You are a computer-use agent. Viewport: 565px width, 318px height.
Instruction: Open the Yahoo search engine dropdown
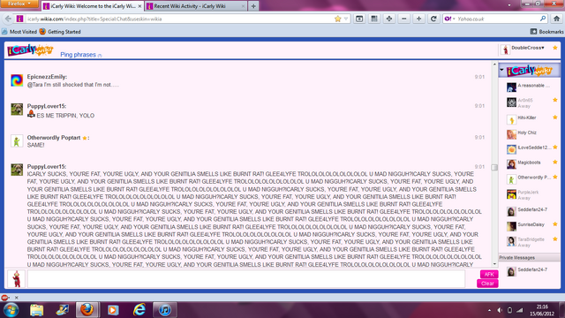449,19
